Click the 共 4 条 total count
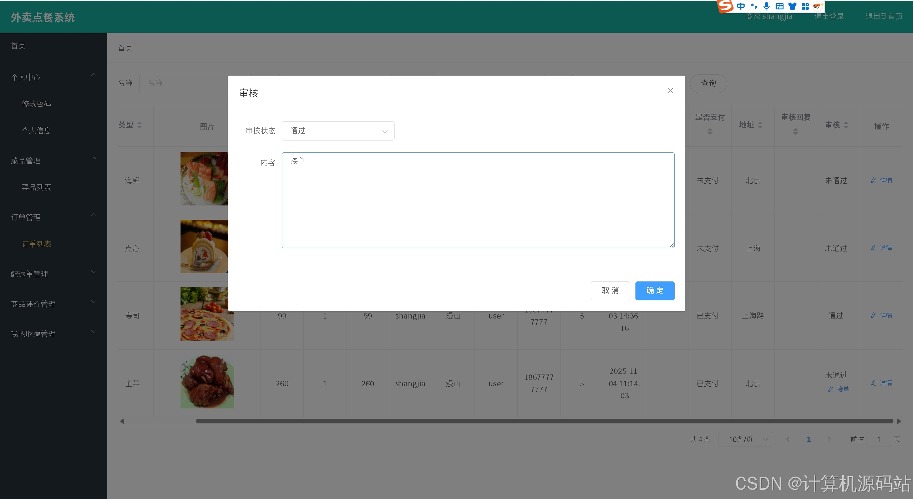This screenshot has width=913, height=499. point(700,439)
